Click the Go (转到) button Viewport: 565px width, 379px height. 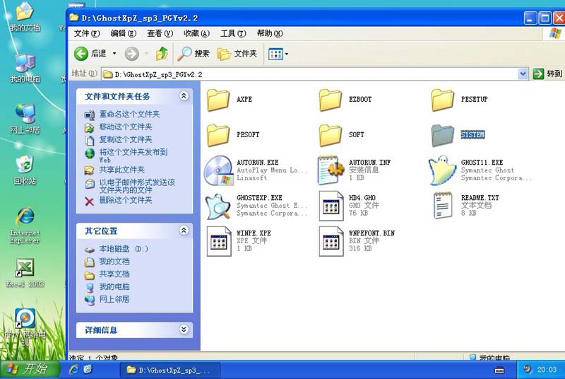[x=547, y=74]
